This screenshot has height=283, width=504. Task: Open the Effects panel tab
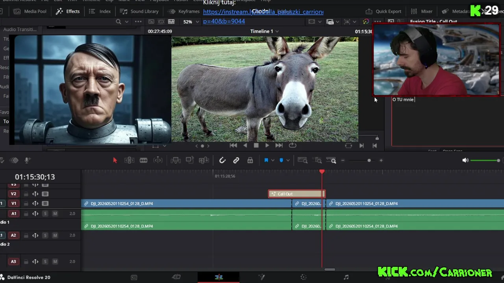[x=68, y=11]
